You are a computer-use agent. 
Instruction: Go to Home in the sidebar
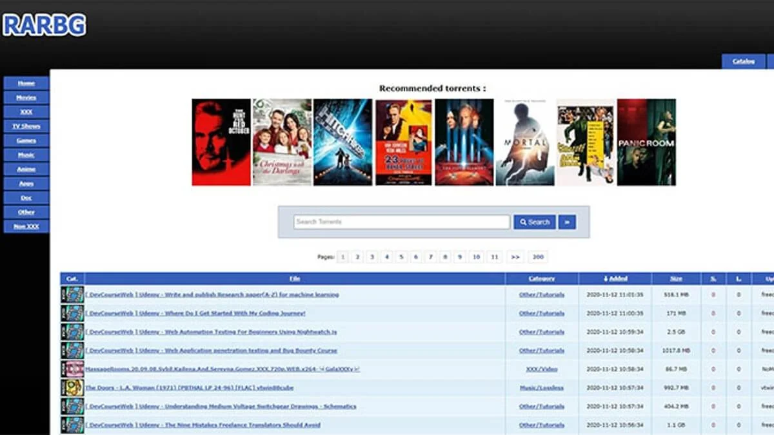[26, 83]
